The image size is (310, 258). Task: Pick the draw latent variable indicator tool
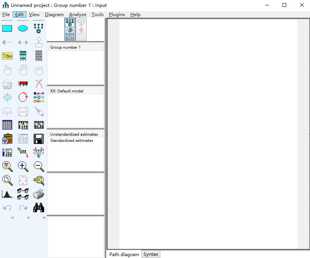(x=38, y=28)
